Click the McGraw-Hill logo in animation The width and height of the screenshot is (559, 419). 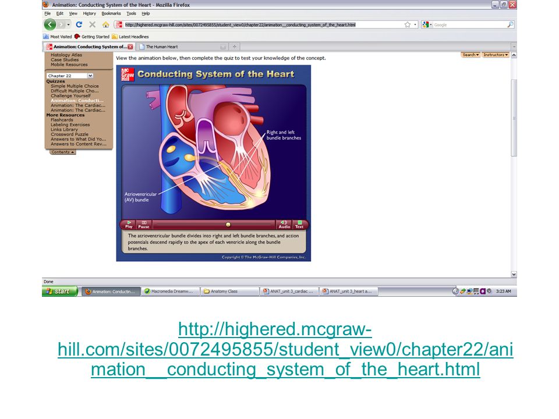click(128, 74)
